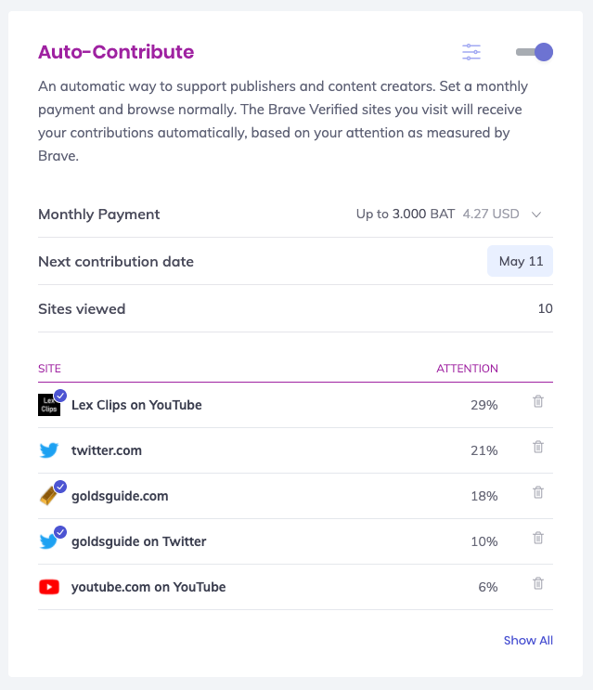Click the goldsguide.com gold bar icon

49,496
